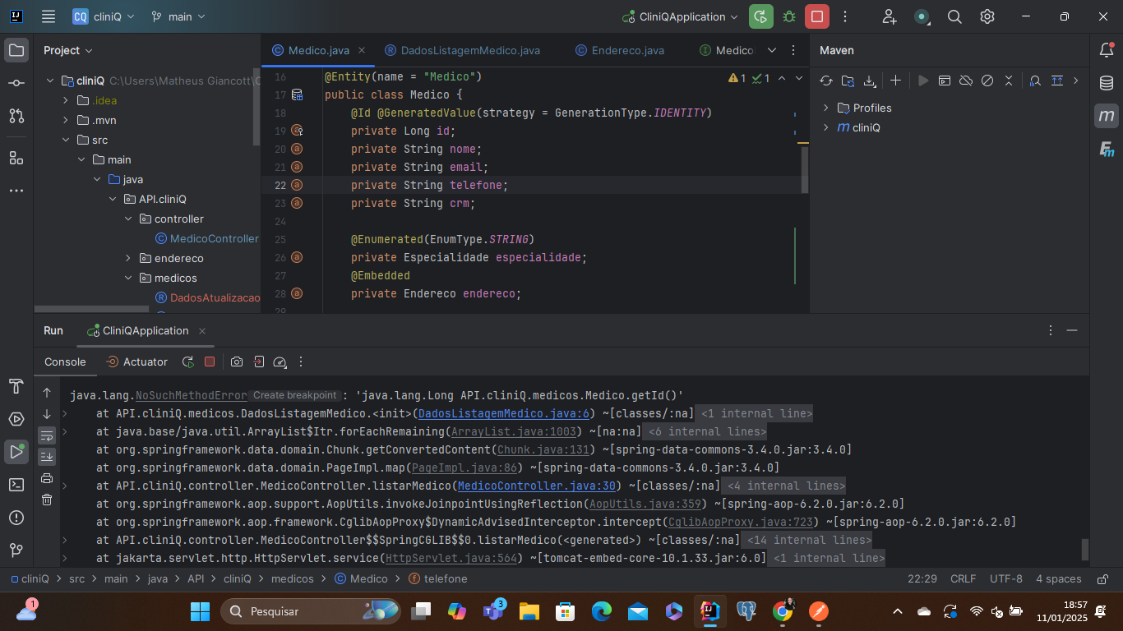The image size is (1123, 631).
Task: Take a thread dump camera icon
Action: coord(237,362)
